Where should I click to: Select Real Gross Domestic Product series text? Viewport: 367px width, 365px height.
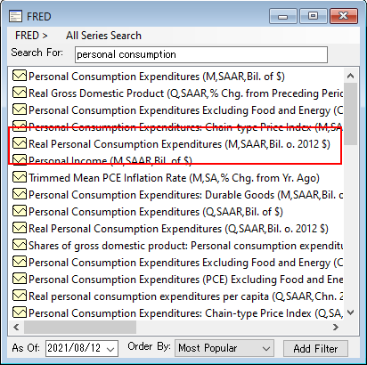(185, 93)
